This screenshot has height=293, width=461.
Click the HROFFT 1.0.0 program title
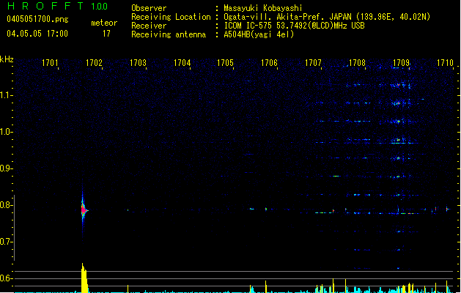tap(58, 6)
